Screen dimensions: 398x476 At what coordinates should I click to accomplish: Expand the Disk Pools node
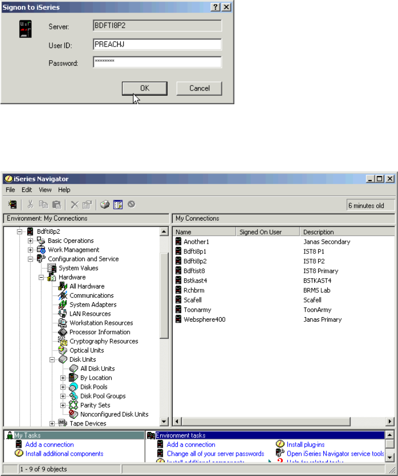[x=63, y=387]
